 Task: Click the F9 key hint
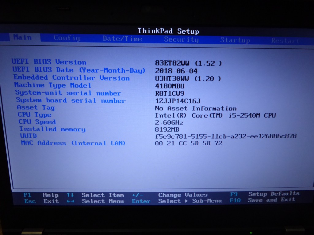(234, 194)
